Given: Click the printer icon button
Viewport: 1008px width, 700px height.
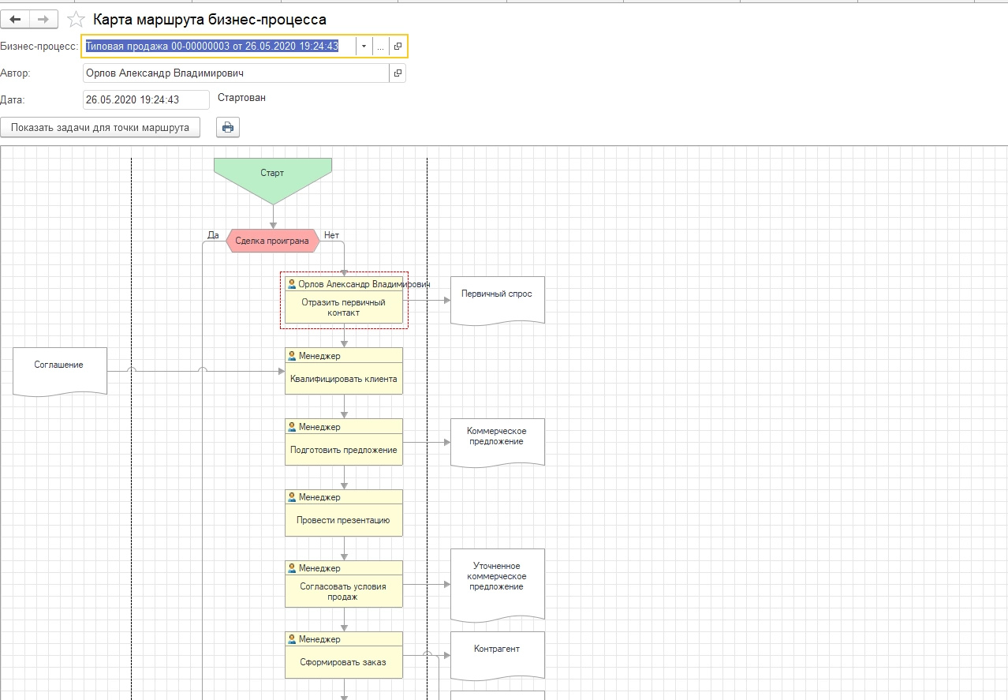Looking at the screenshot, I should coord(228,127).
